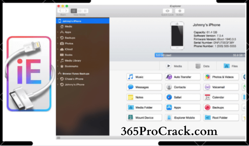The width and height of the screenshot is (249, 146).
Task: Click the Media Library music note icon
Action: (62, 60)
